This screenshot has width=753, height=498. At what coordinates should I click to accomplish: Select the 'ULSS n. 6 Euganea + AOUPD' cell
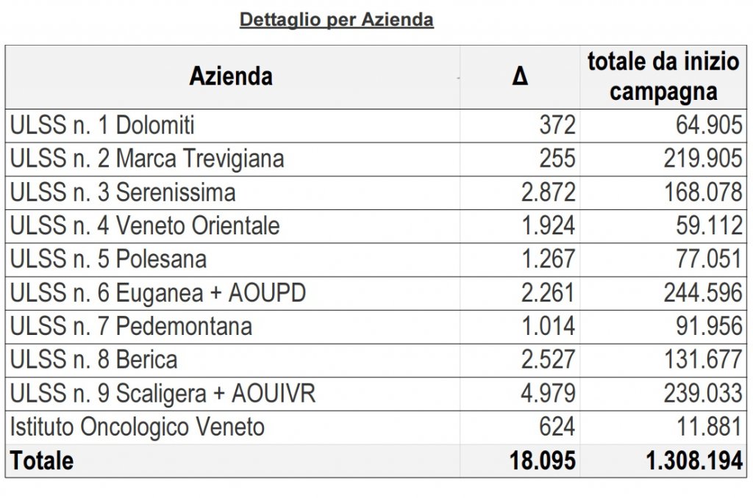(158, 293)
